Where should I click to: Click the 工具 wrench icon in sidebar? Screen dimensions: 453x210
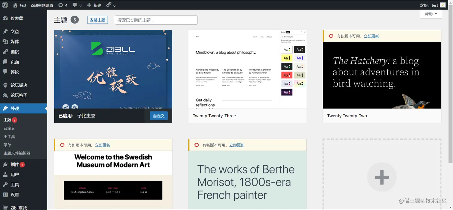point(5,185)
